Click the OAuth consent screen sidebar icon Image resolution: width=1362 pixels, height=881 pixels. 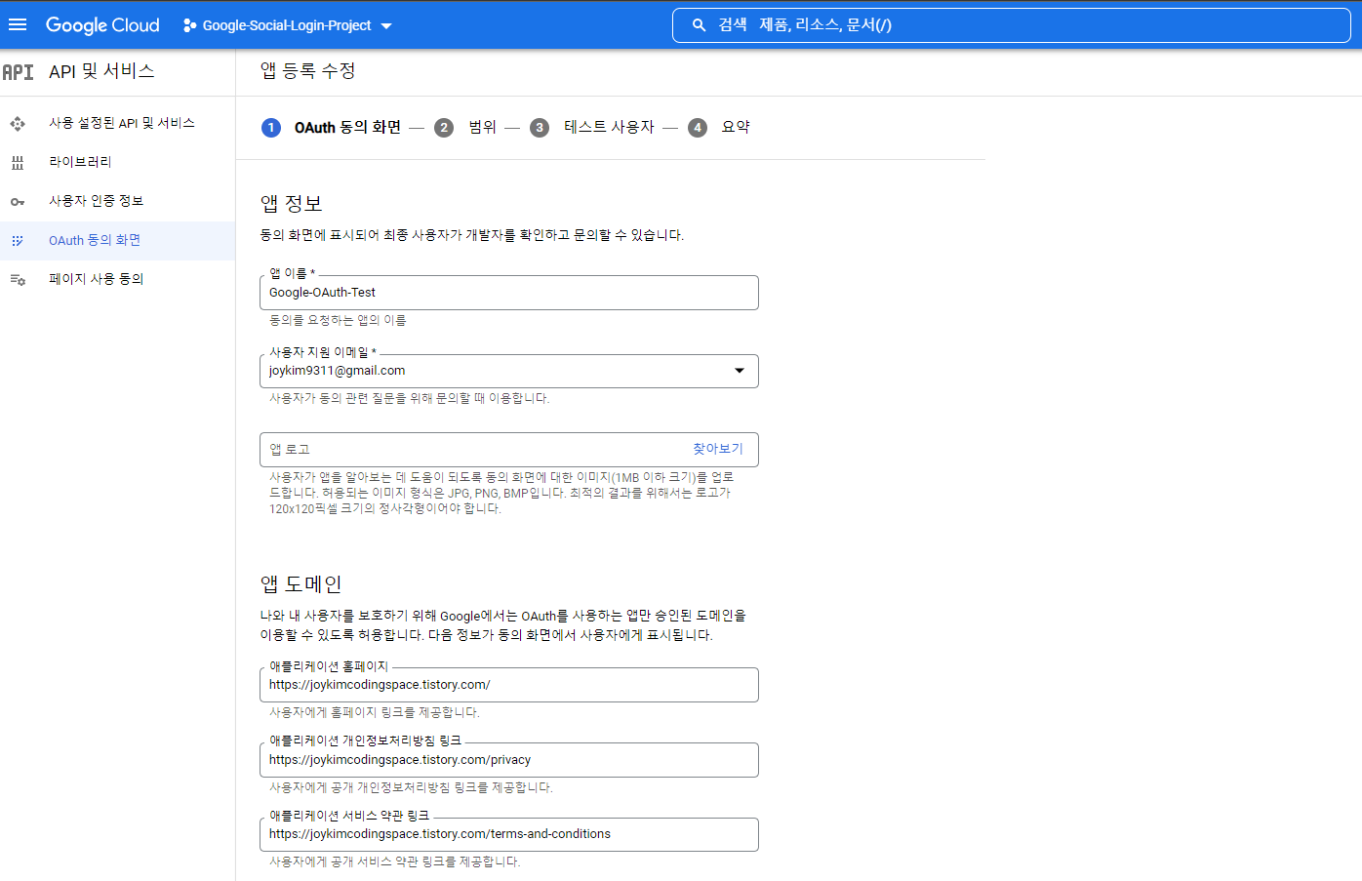(x=18, y=240)
